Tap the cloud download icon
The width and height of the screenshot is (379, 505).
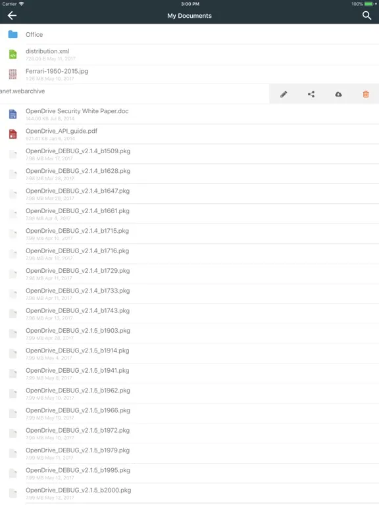pyautogui.click(x=338, y=94)
